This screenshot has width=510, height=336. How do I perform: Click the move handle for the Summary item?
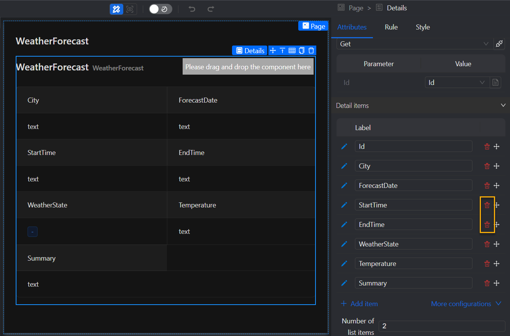[x=497, y=283]
